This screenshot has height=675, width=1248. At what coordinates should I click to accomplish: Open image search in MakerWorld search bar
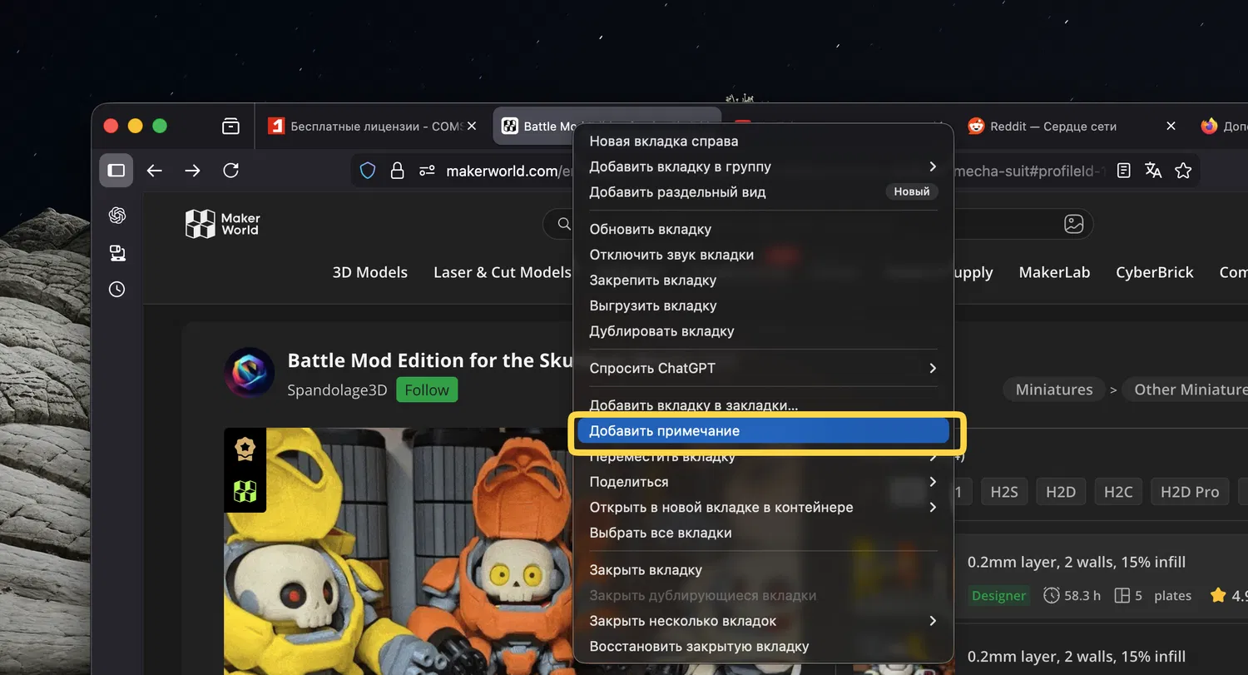[1074, 224]
